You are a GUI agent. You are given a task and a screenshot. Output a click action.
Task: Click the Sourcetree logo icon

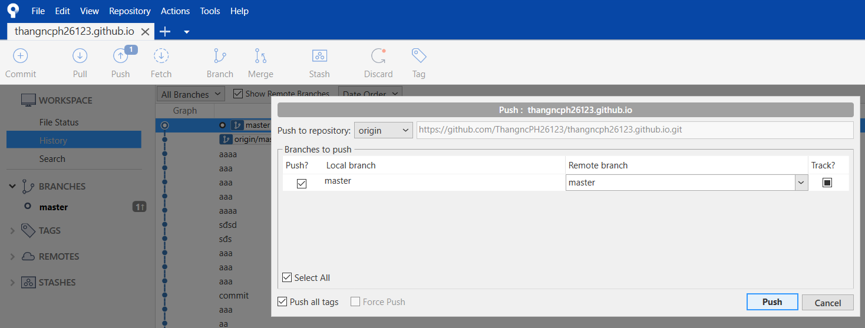click(x=13, y=10)
